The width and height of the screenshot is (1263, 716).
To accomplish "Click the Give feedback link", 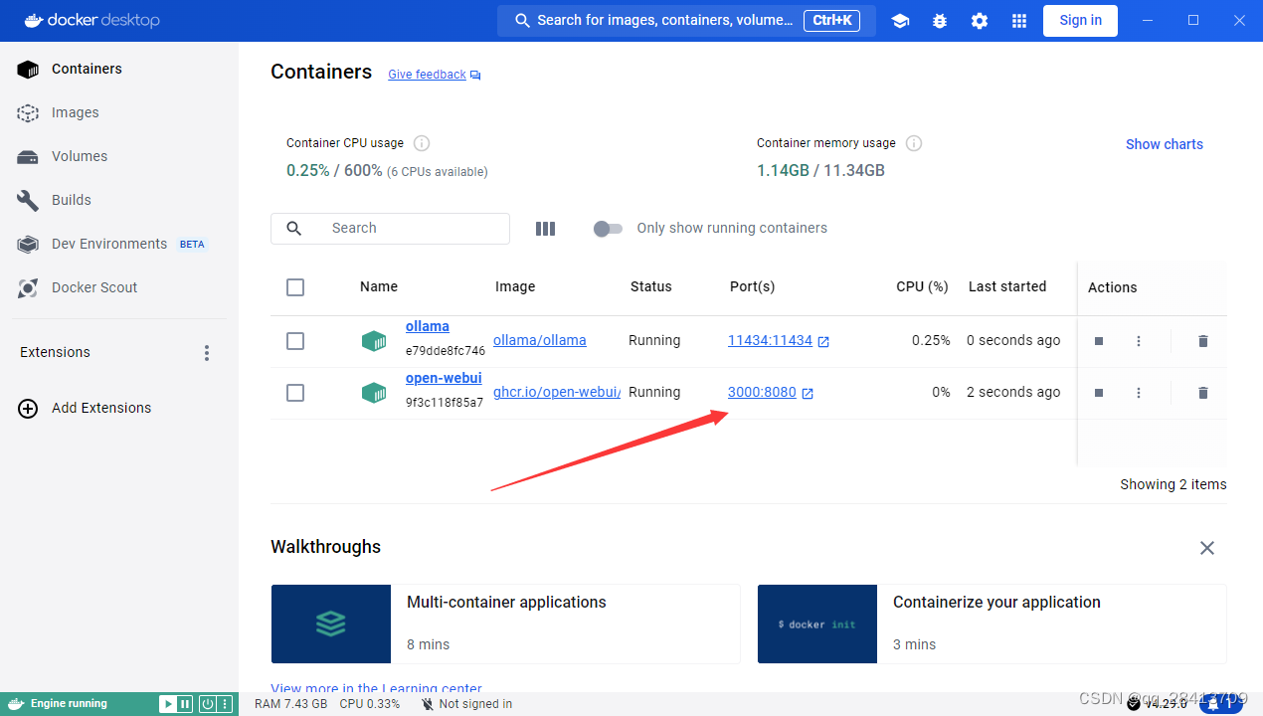I will pos(427,75).
